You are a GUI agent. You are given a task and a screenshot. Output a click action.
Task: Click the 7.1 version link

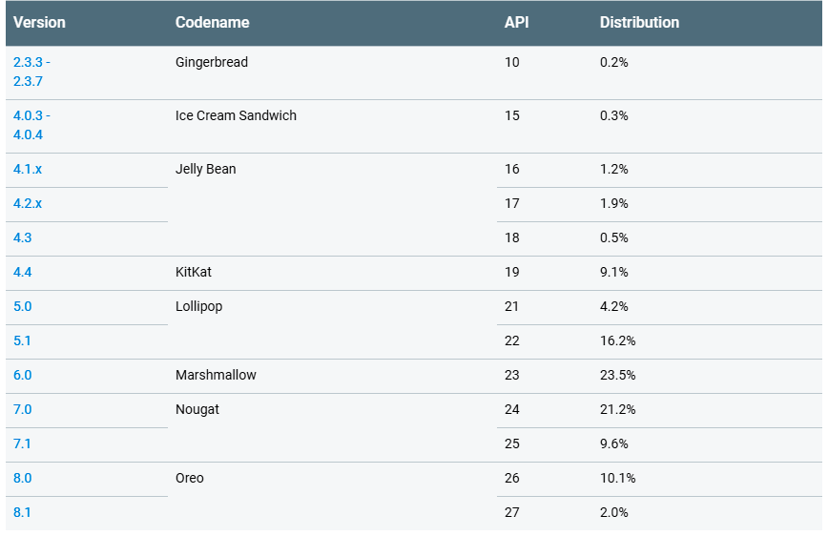point(23,443)
